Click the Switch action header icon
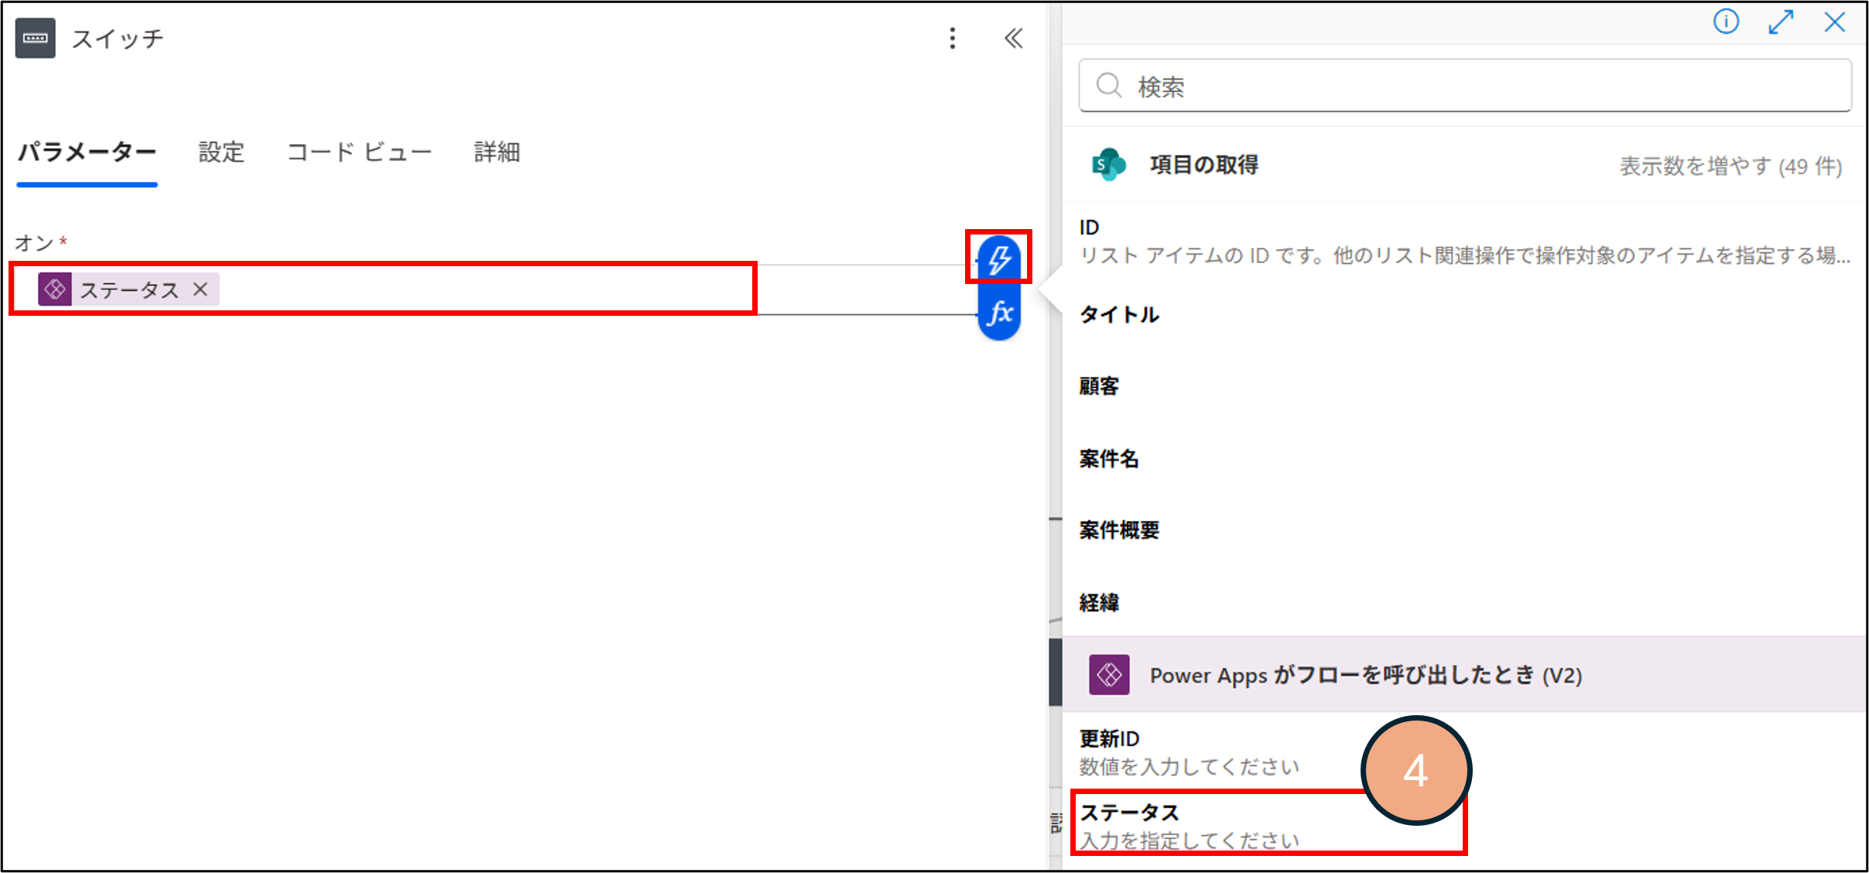The width and height of the screenshot is (1869, 873). [x=36, y=38]
